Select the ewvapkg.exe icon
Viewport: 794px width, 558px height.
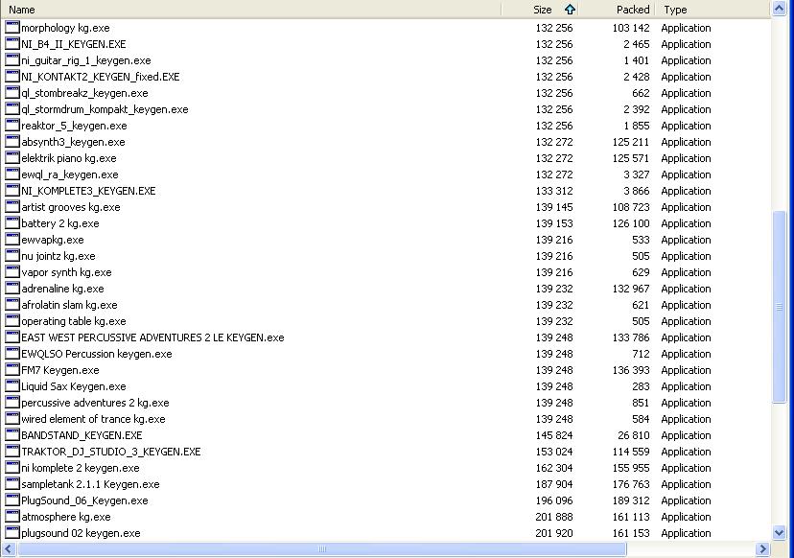12,239
